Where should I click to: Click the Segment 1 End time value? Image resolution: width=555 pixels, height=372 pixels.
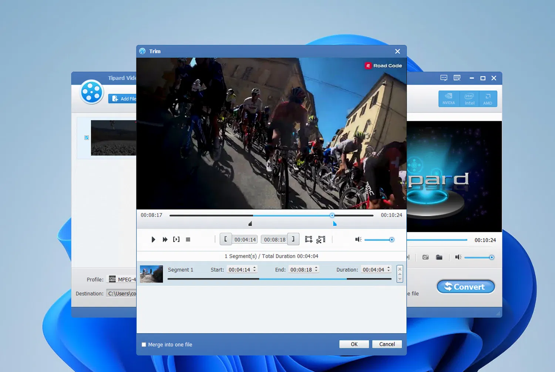coord(301,270)
